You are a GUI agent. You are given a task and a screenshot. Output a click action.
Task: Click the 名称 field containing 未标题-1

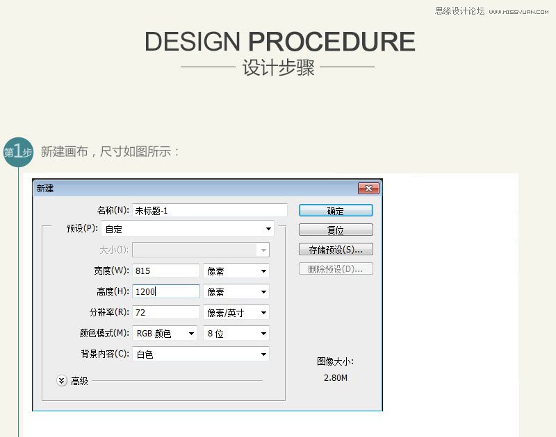click(x=209, y=210)
